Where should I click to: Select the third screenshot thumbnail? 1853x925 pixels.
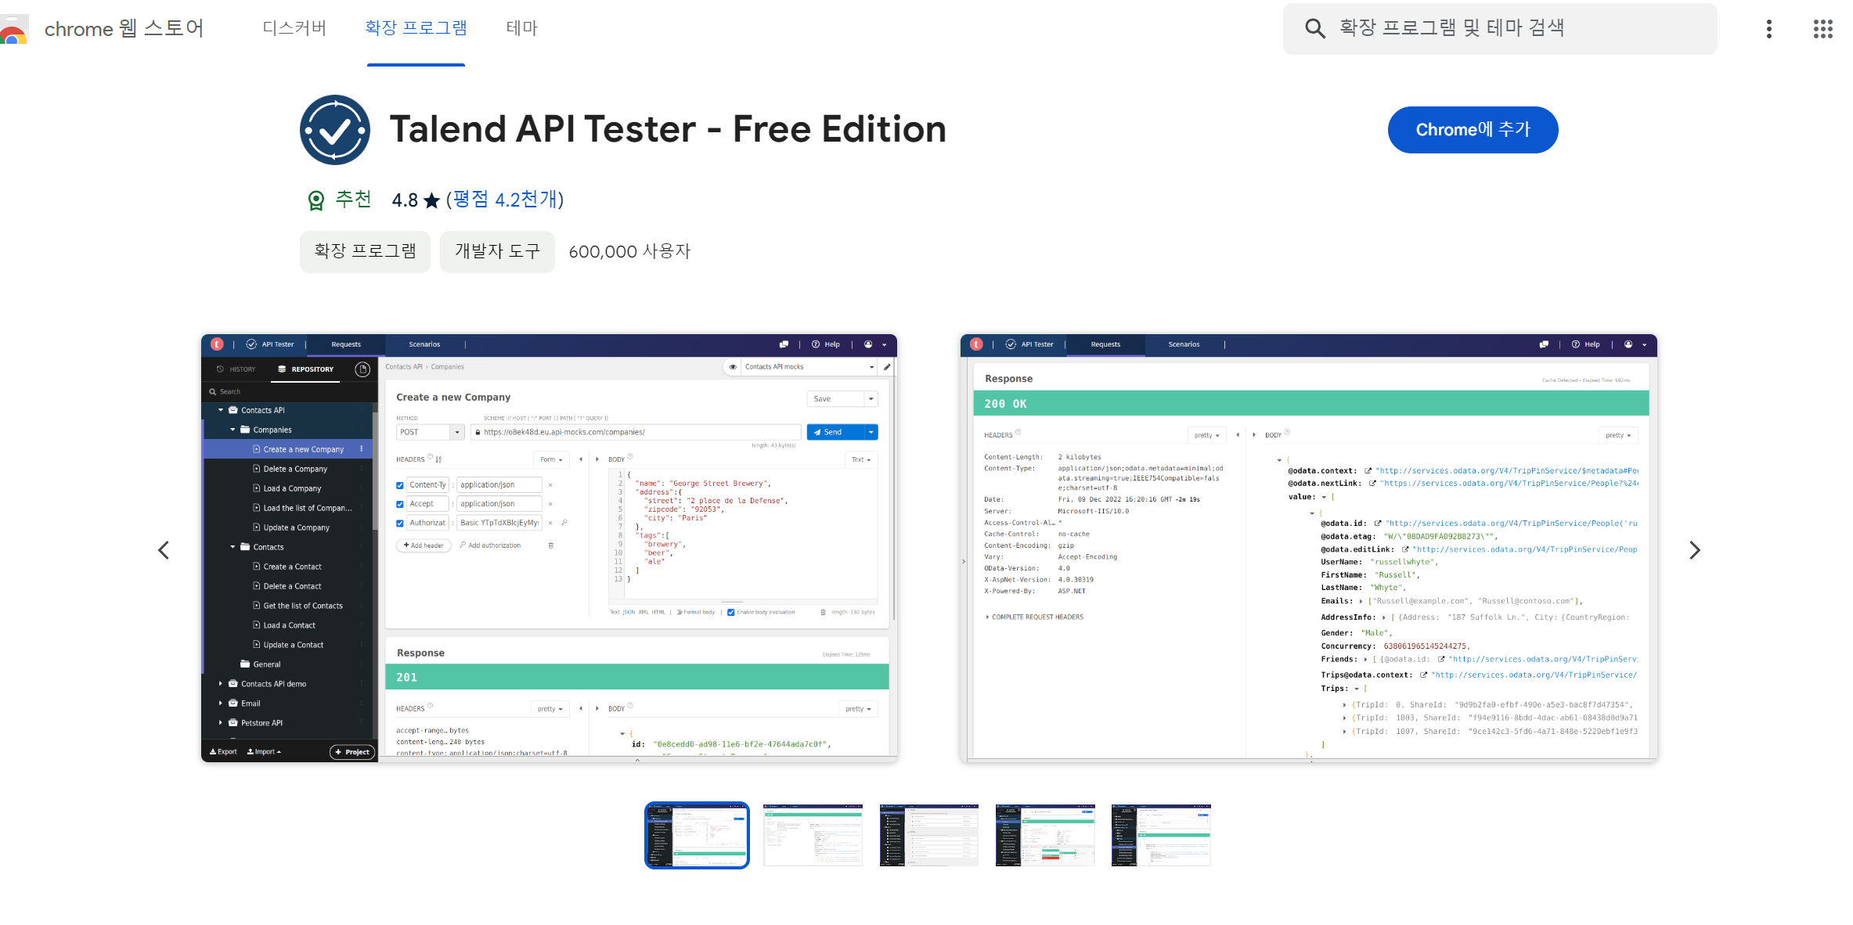(928, 835)
